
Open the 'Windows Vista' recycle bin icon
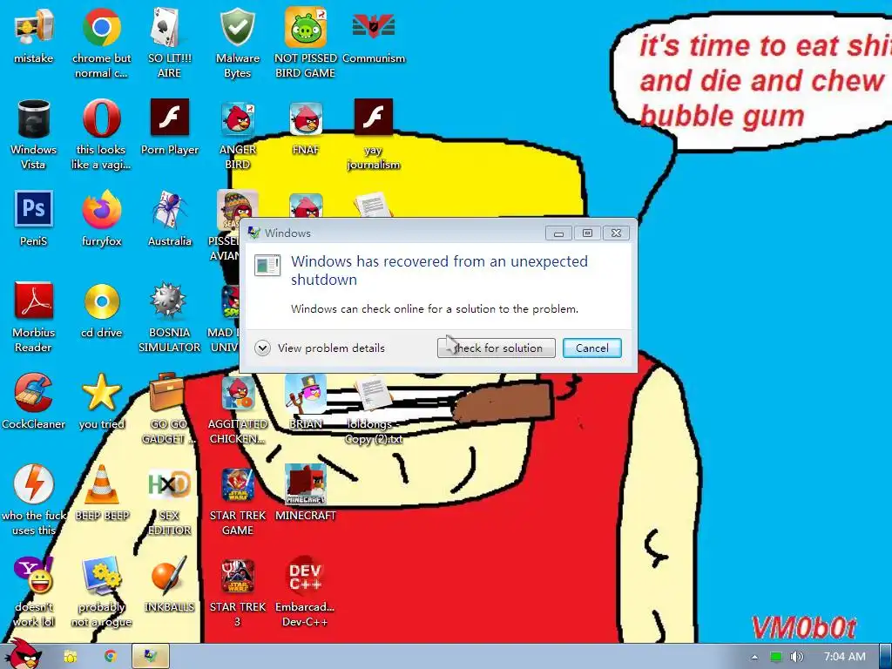(x=34, y=118)
